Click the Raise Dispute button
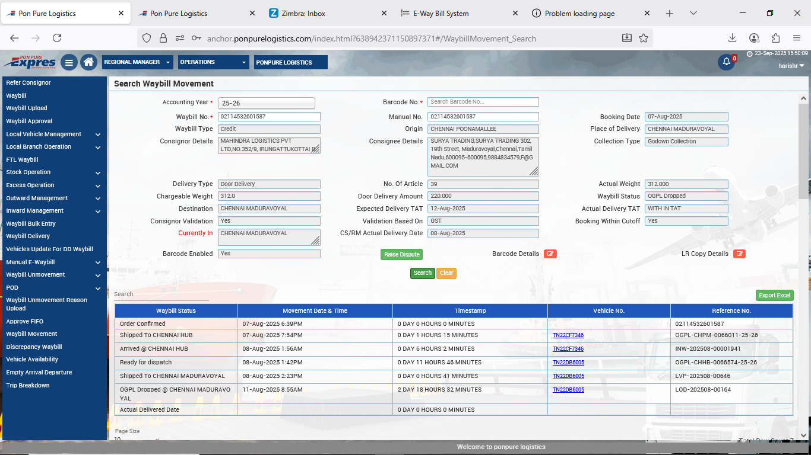 pyautogui.click(x=401, y=255)
